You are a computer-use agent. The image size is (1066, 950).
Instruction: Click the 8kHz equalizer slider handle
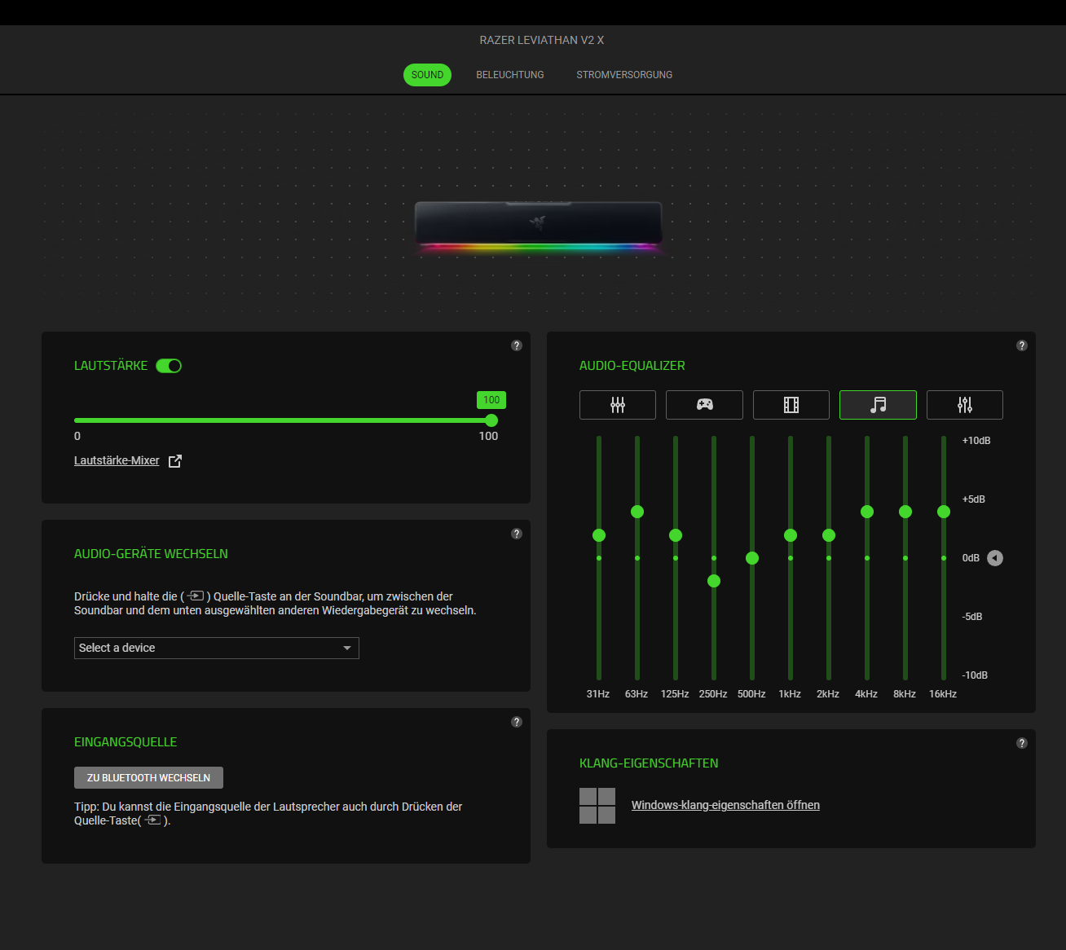click(x=905, y=512)
